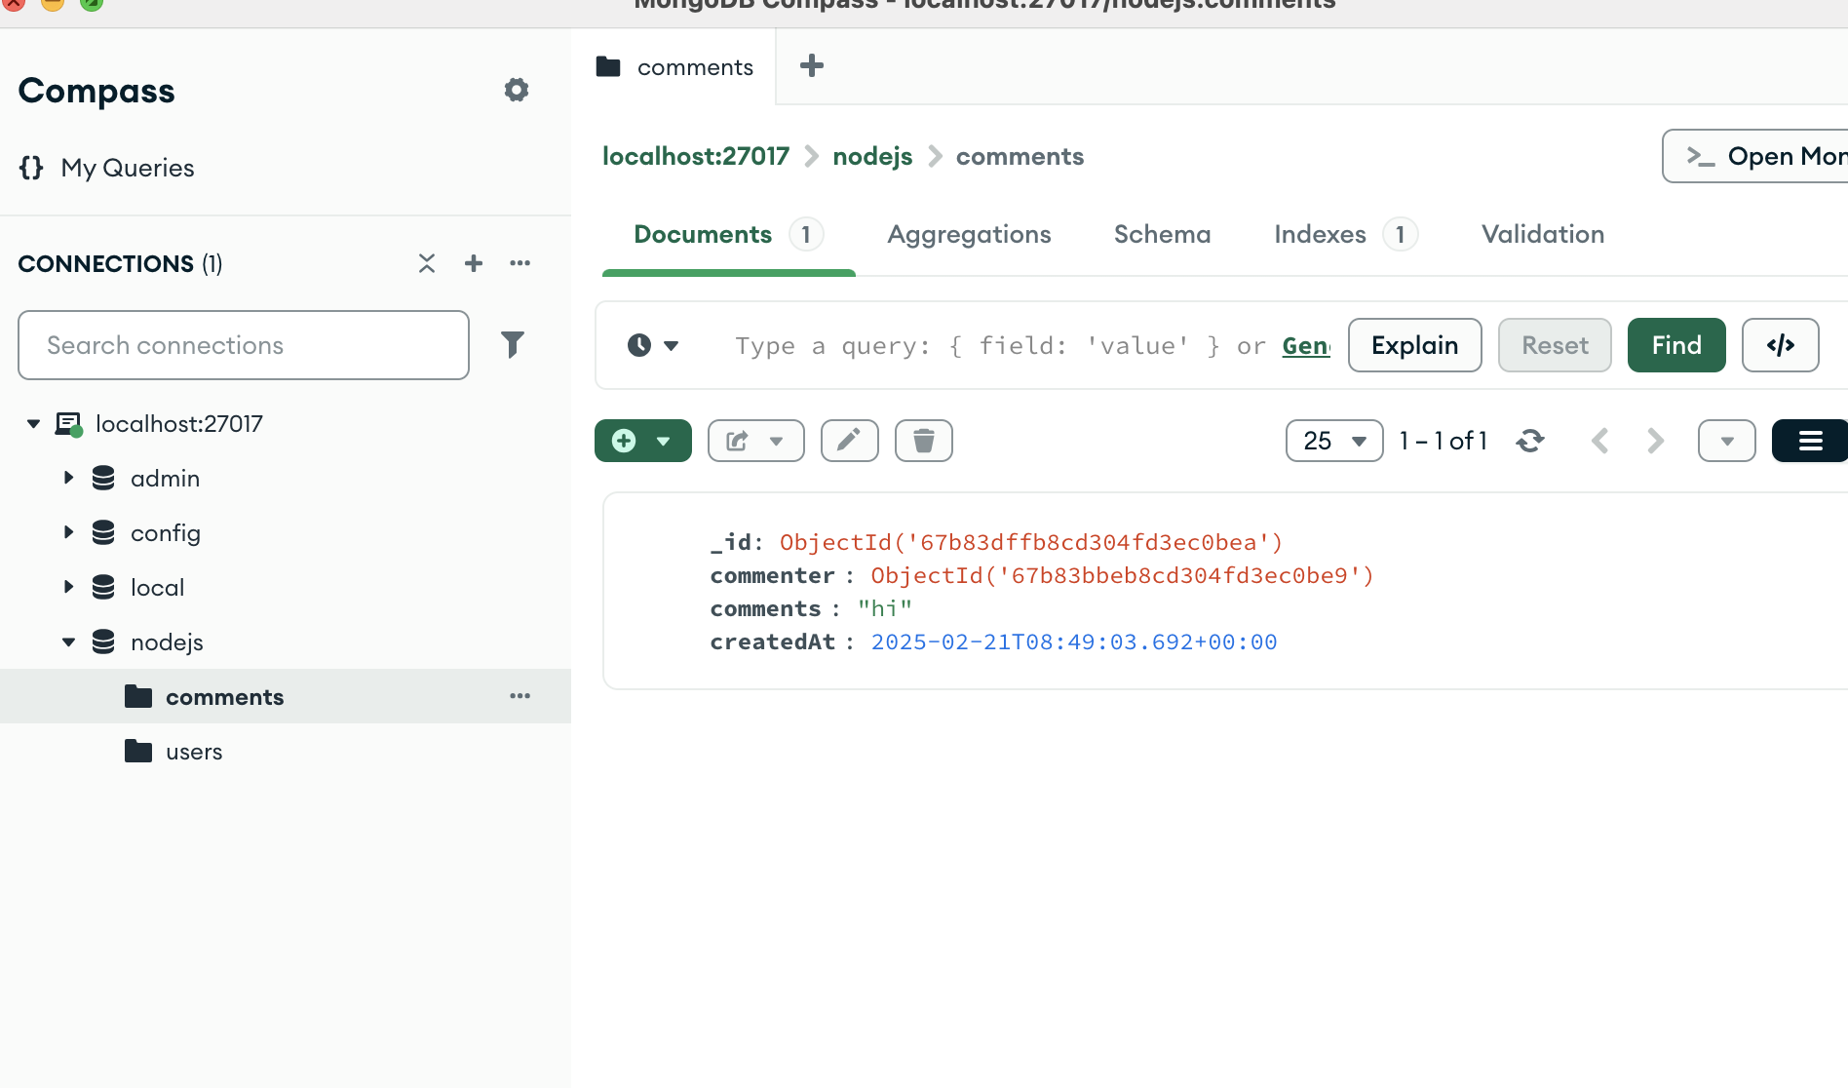This screenshot has height=1088, width=1848.
Task: Expand the config database
Action: 68,532
